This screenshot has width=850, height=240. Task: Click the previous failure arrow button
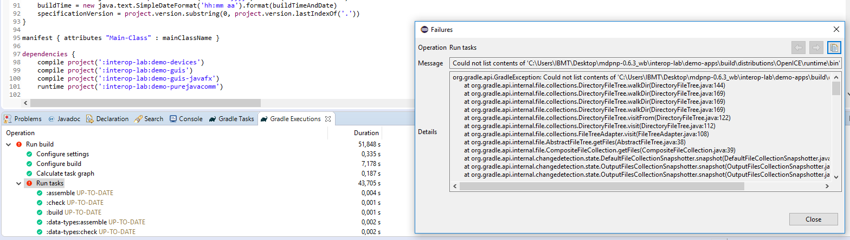click(799, 48)
